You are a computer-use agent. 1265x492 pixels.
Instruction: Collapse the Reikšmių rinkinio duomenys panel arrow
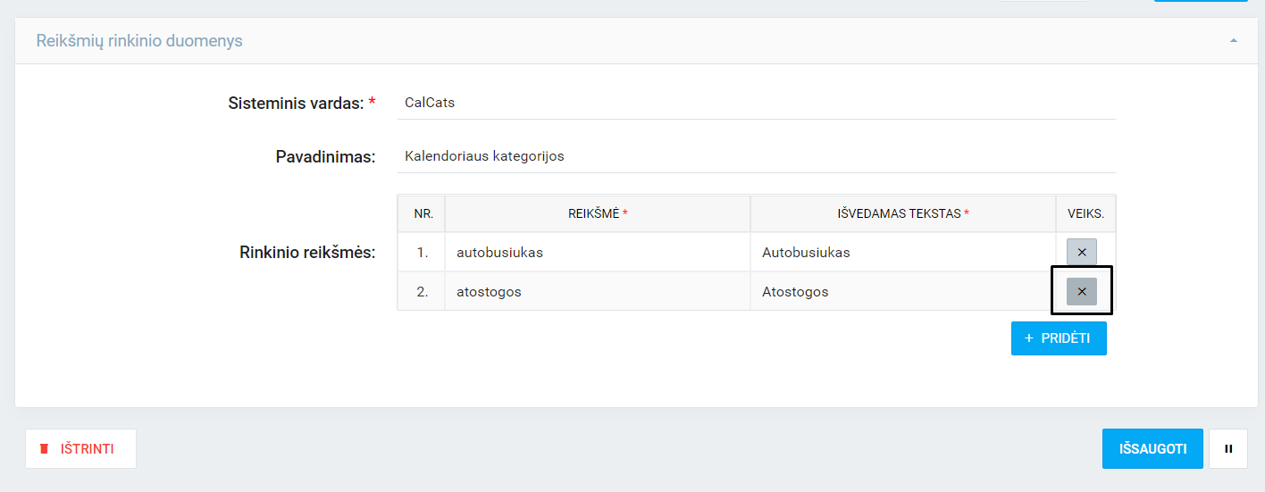[1234, 41]
